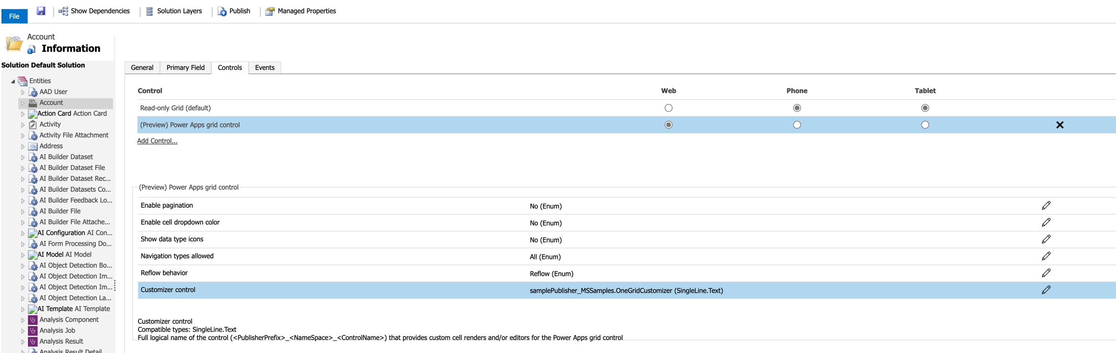Click the Save disk icon
This screenshot has height=353, width=1116.
(x=41, y=11)
